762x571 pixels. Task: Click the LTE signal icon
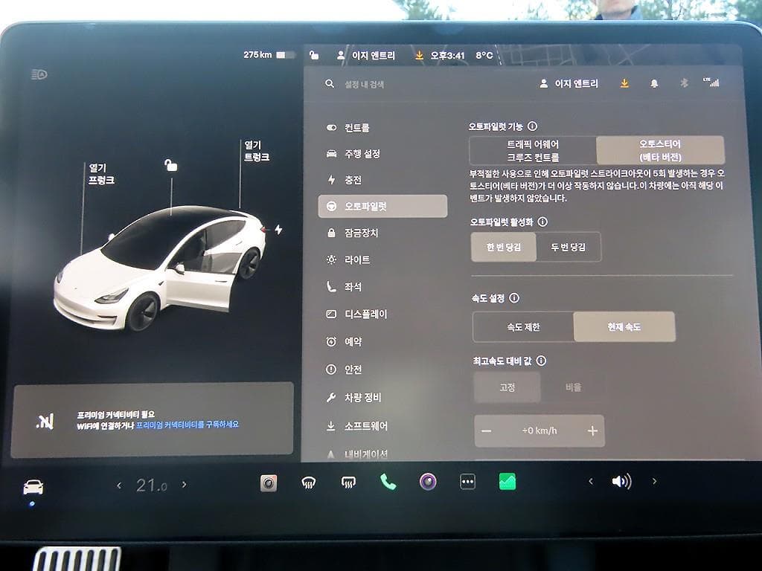click(x=711, y=82)
